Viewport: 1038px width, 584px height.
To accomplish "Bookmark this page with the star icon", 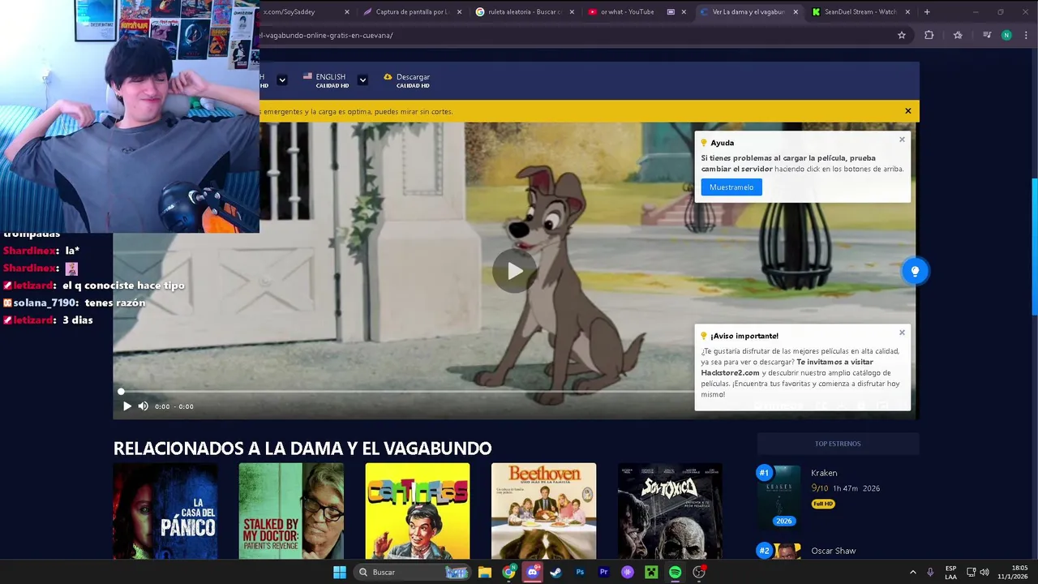I will [902, 35].
